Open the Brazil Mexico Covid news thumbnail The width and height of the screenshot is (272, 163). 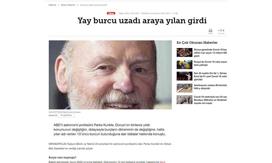click(x=184, y=100)
